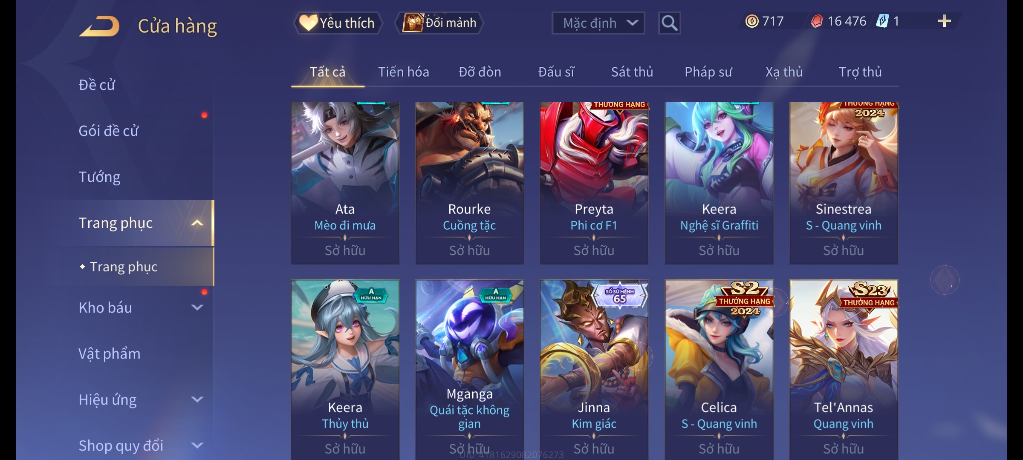Viewport: 1023px width, 460px height.
Task: Expand the Hiệu ứng sidebar section
Action: click(197, 399)
